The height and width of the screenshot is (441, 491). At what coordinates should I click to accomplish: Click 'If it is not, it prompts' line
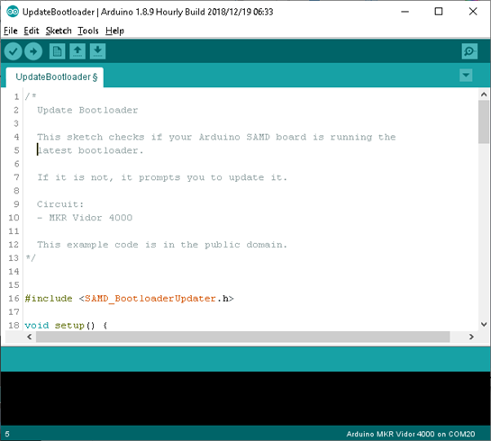162,177
